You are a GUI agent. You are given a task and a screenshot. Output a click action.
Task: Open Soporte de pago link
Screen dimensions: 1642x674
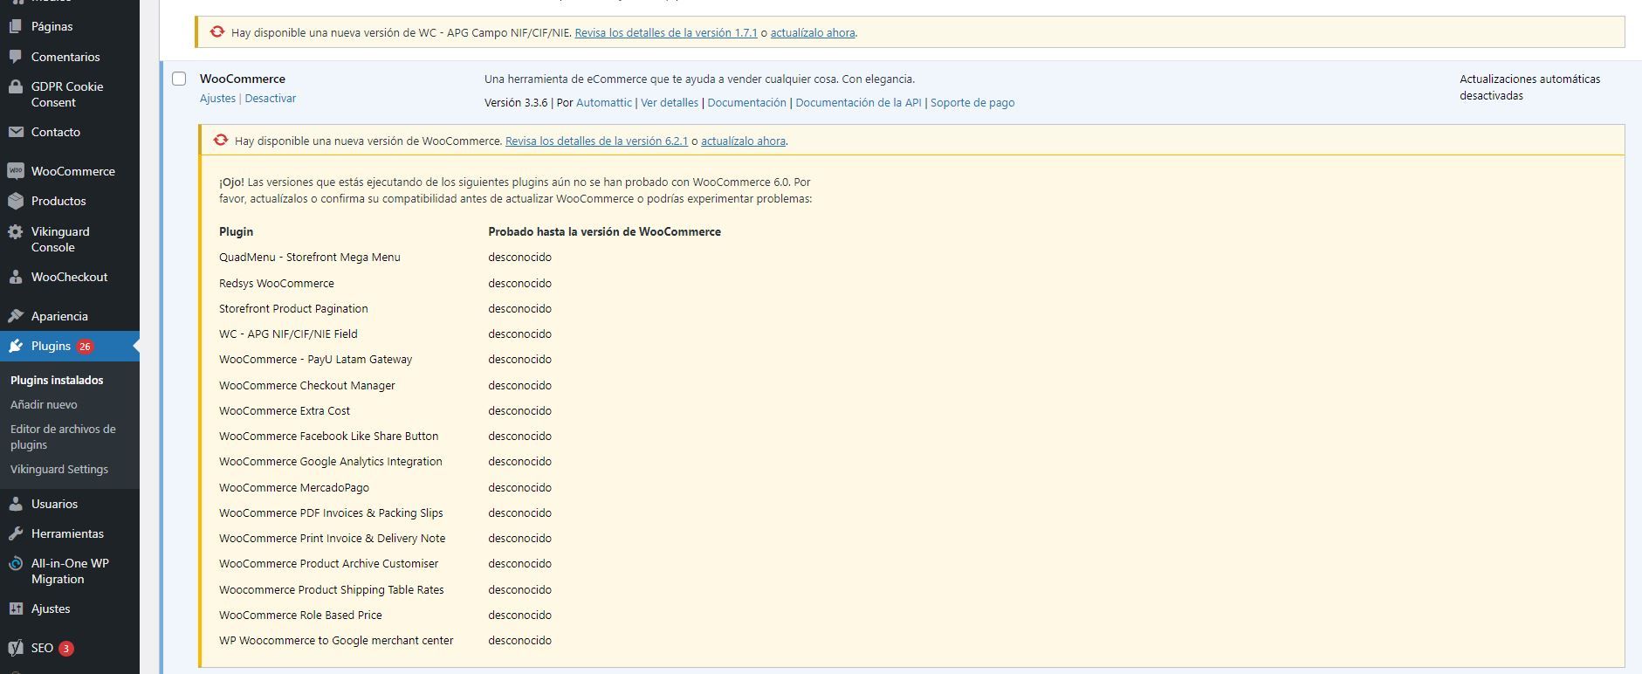(x=972, y=102)
